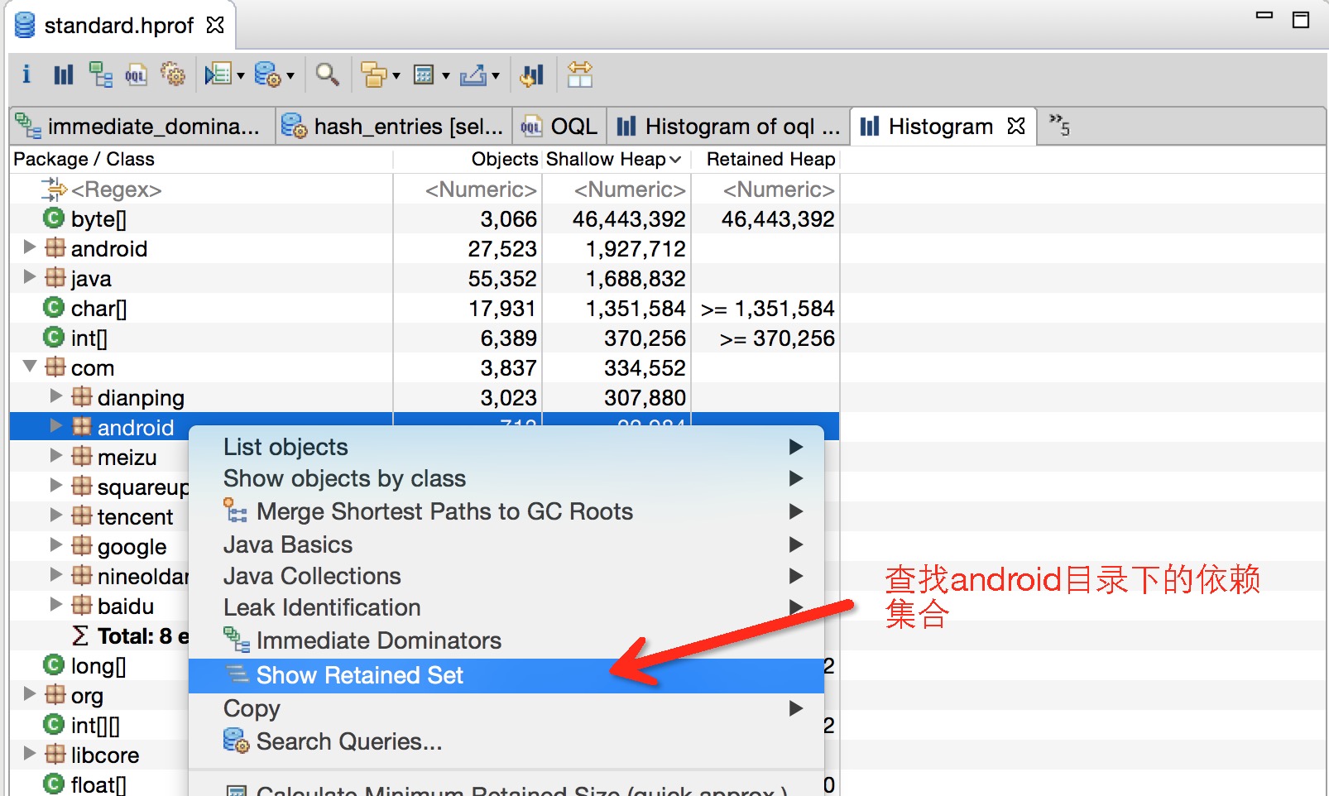This screenshot has width=1329, height=796.
Task: Select the Histogram toolbar icon
Action: pos(63,74)
